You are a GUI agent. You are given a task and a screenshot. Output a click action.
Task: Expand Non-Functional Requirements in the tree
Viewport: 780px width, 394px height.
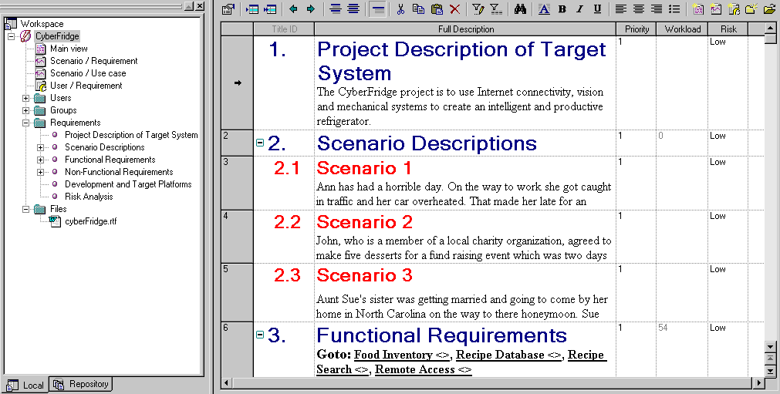(40, 172)
